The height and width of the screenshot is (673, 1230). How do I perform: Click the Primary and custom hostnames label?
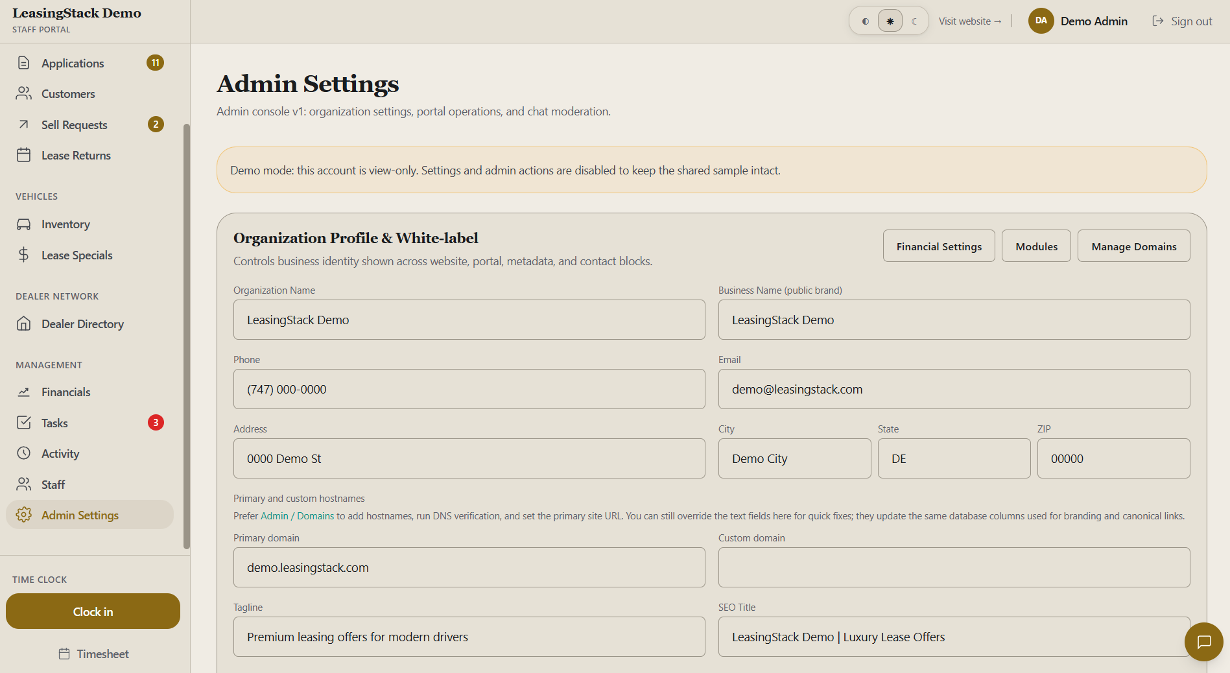click(x=299, y=499)
